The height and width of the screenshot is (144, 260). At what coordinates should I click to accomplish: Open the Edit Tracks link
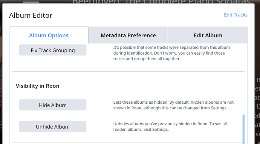pos(236,15)
